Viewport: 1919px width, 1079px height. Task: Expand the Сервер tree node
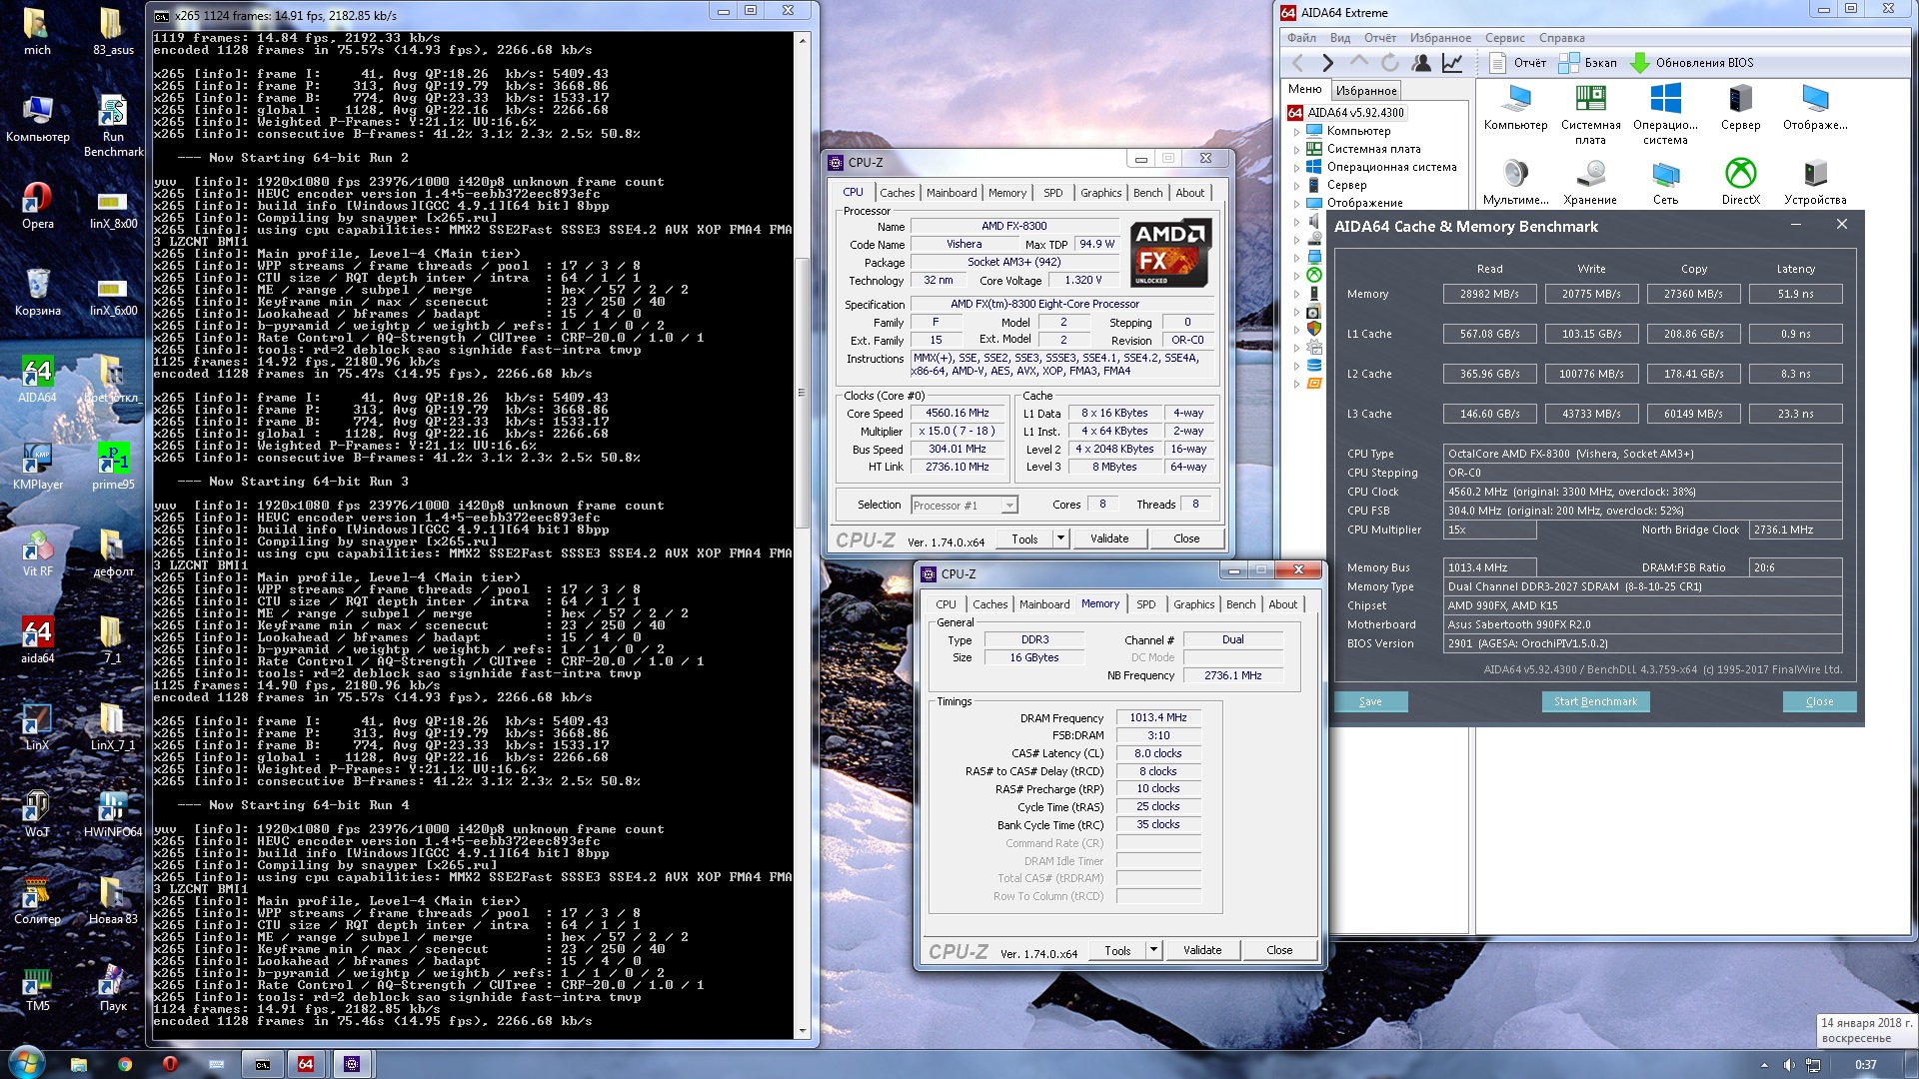(1297, 185)
